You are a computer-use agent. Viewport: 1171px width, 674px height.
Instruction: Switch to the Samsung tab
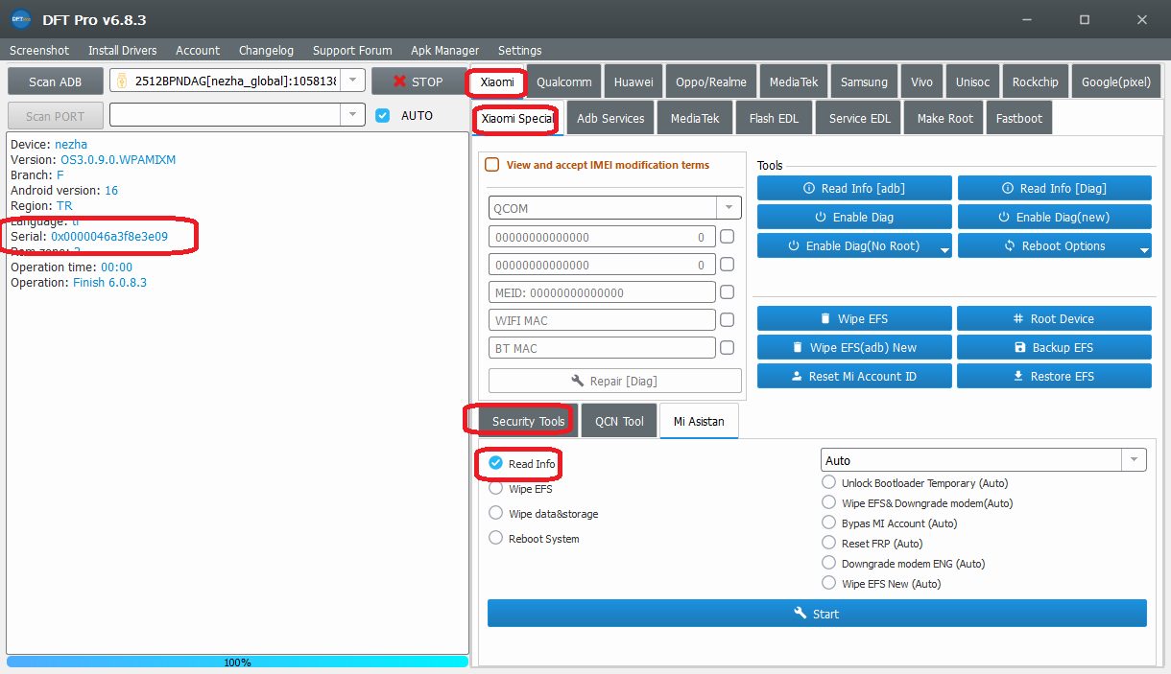click(864, 81)
